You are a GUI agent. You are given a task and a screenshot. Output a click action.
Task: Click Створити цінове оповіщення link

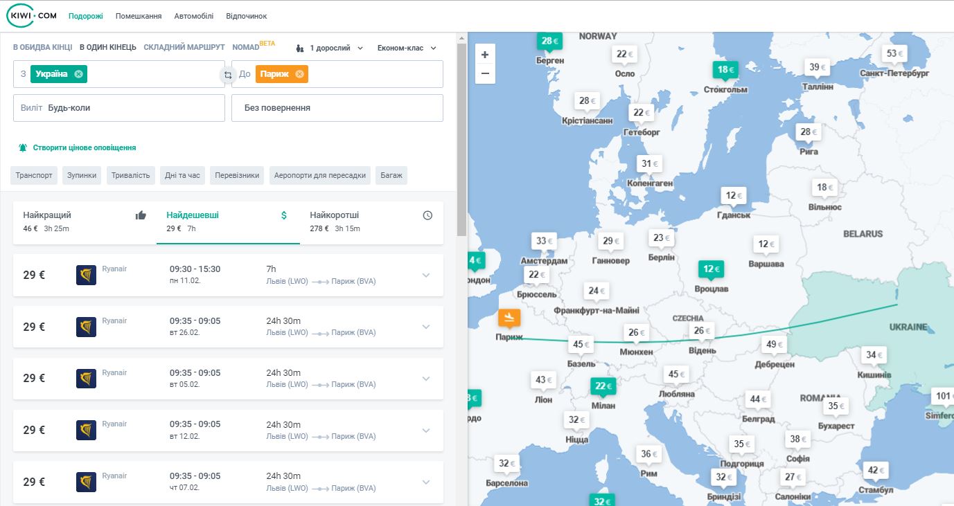coord(85,147)
